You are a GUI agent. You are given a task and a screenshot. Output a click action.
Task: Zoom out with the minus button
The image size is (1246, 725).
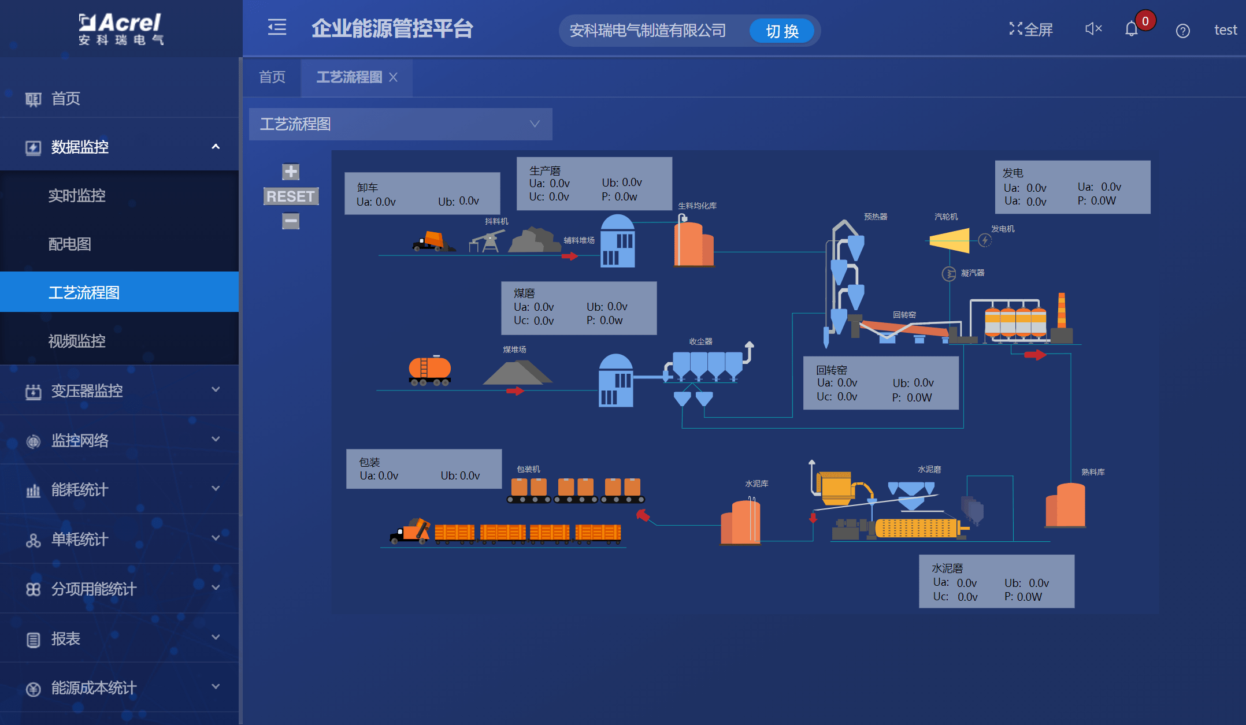[291, 221]
